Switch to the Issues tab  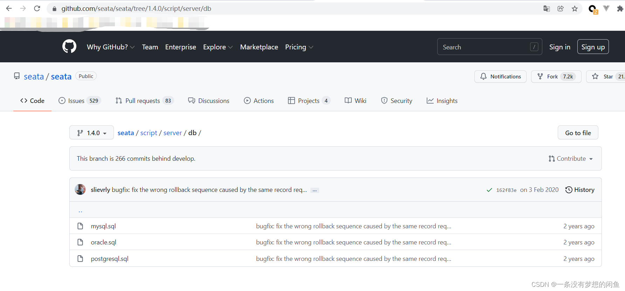click(80, 101)
